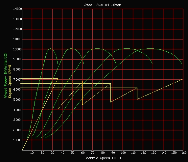This screenshot has width=188, height=162.
Task: Click the x-axis value 150
Action: pyautogui.click(x=174, y=153)
